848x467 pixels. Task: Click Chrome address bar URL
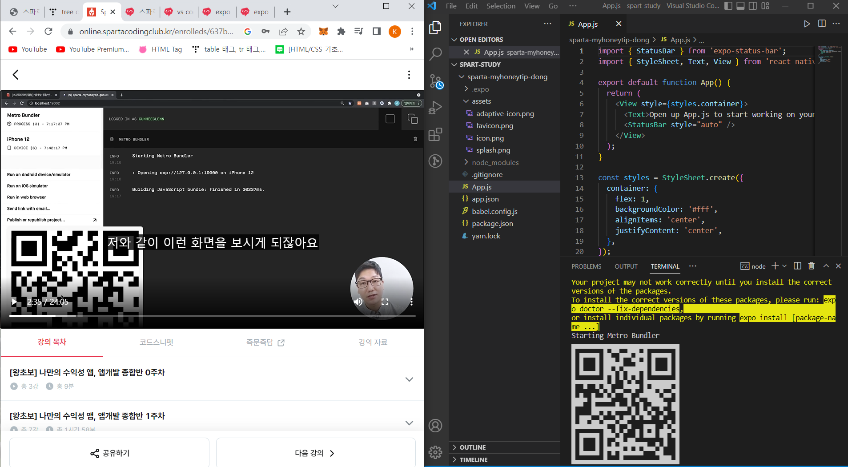tap(157, 31)
